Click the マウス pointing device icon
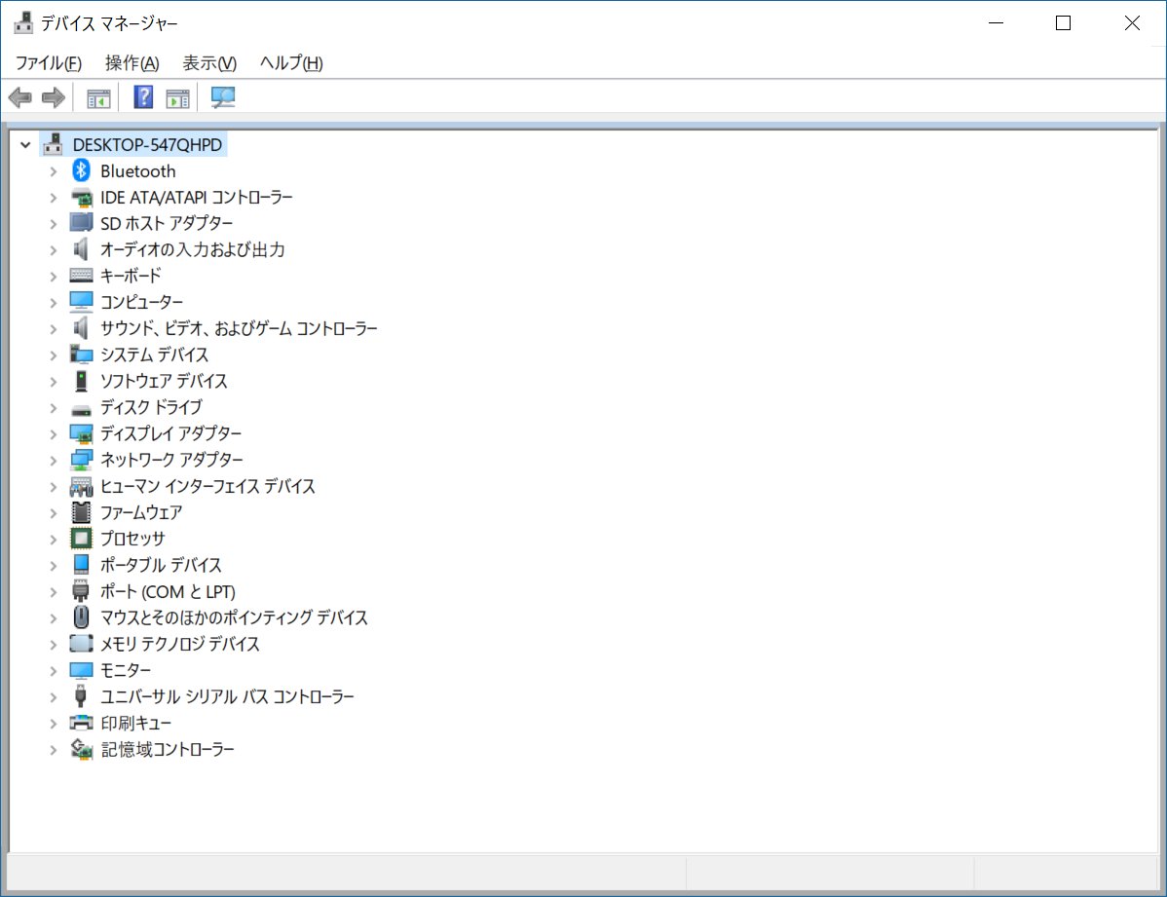 point(81,617)
